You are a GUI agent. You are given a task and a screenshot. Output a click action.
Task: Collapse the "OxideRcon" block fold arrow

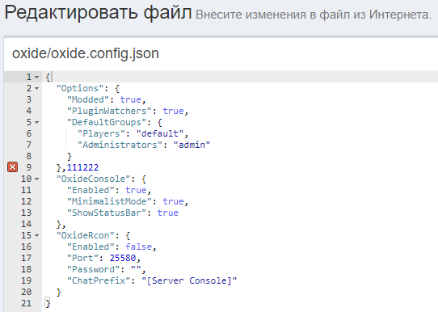coord(37,235)
